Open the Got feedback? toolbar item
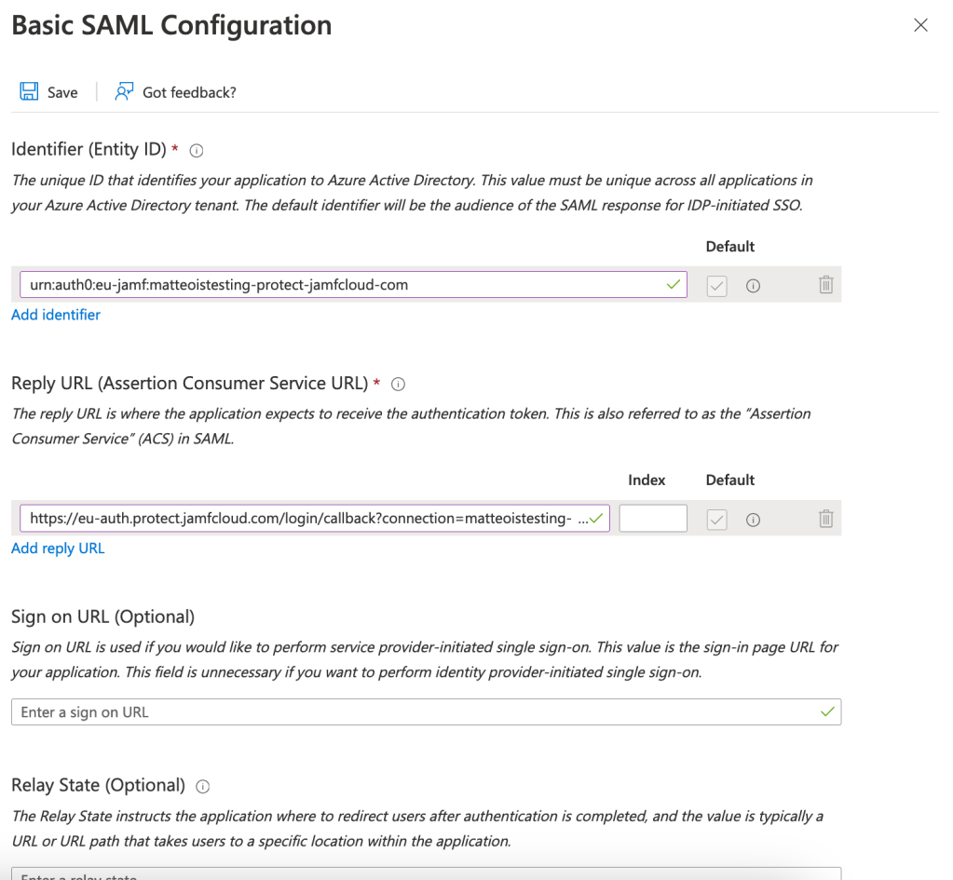This screenshot has height=880, width=953. coord(189,92)
